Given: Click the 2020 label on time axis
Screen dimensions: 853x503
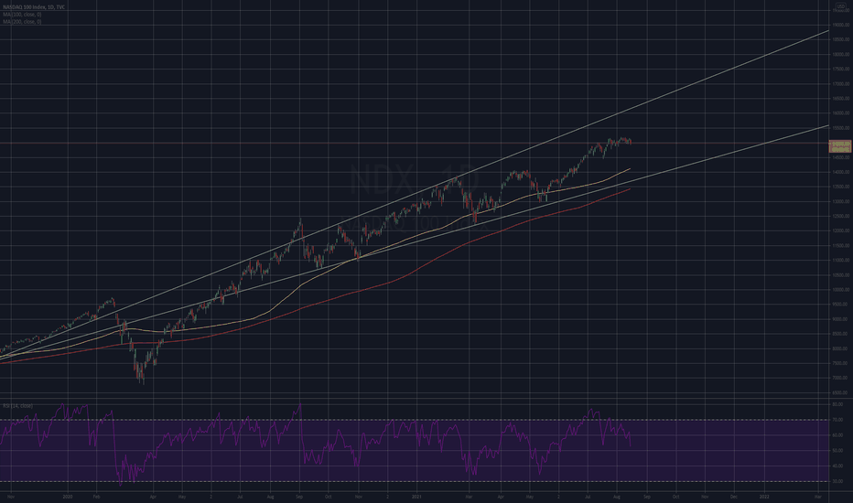Looking at the screenshot, I should 68,497.
